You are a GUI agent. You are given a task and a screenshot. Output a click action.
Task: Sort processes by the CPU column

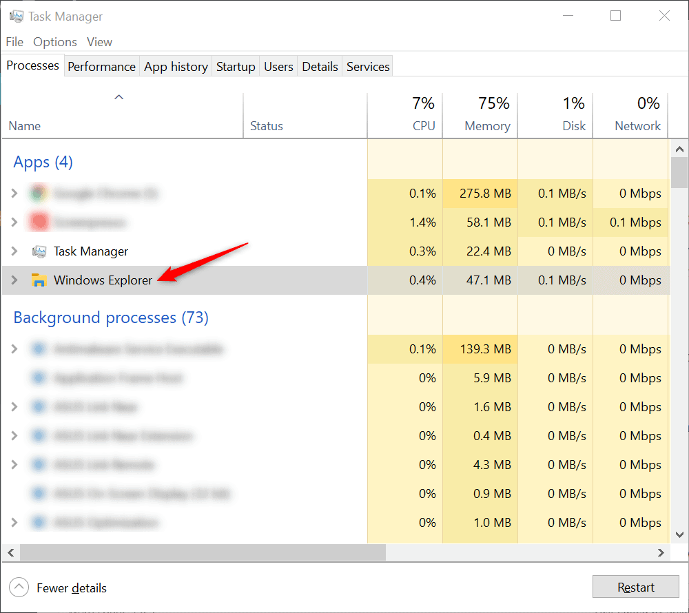click(x=404, y=116)
